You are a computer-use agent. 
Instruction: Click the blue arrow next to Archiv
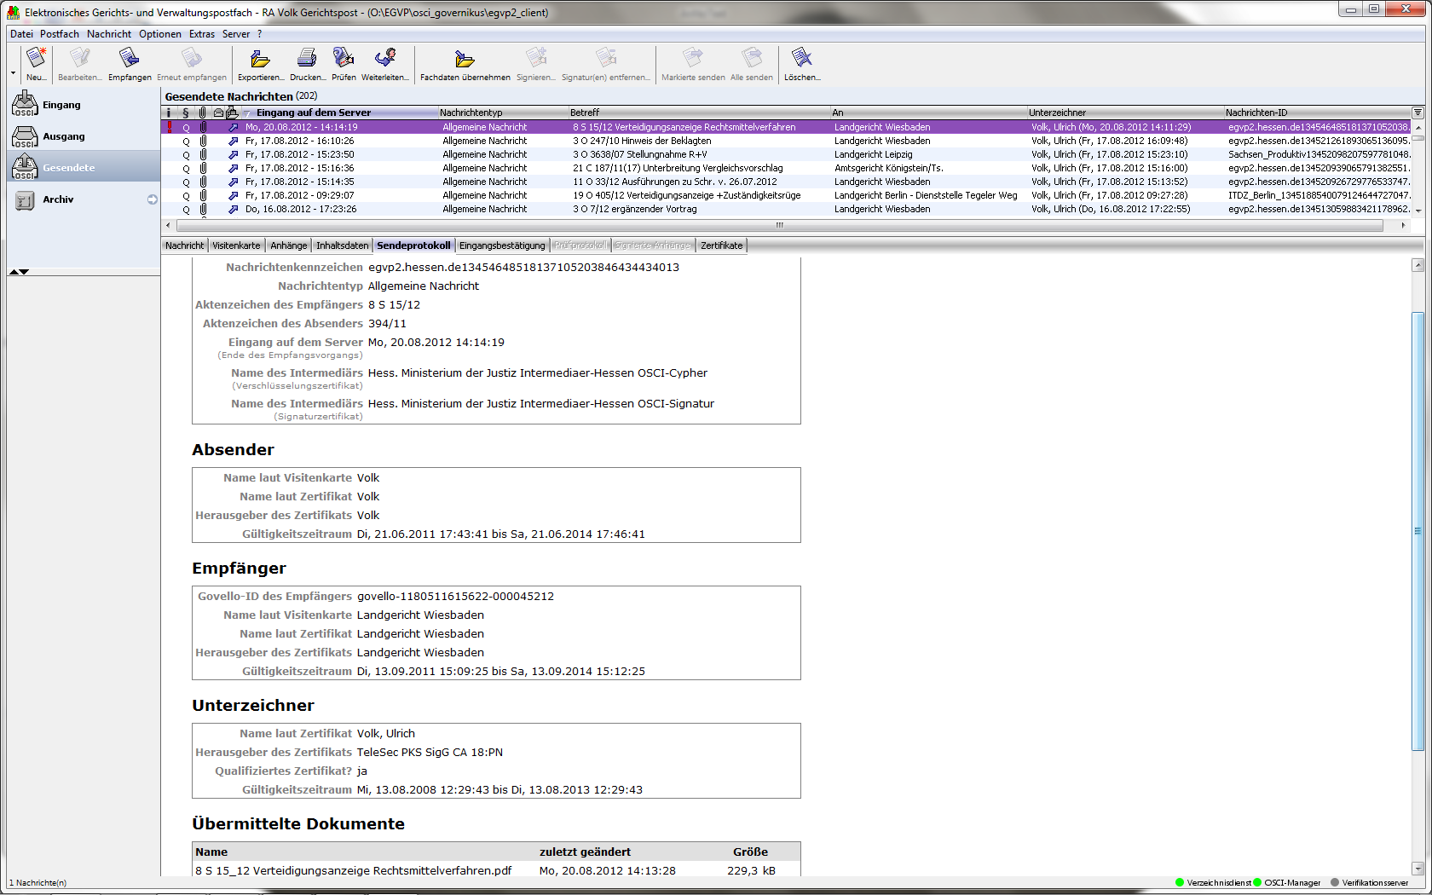pos(153,199)
